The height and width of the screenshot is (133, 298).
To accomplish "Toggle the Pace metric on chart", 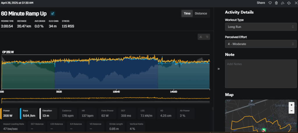I will 29,114.
